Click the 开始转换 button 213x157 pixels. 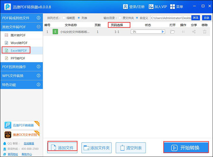pyautogui.click(x=186, y=148)
